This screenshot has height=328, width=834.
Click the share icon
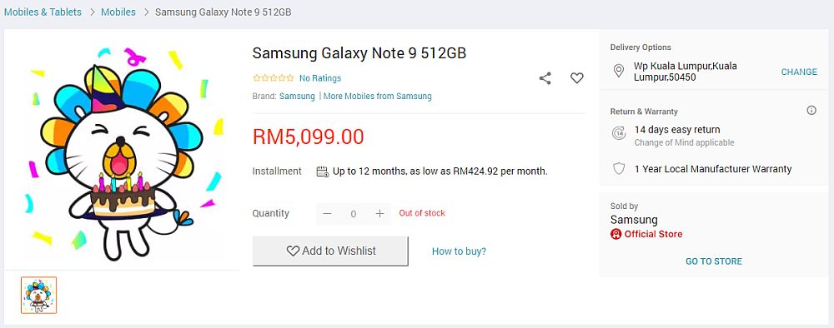(545, 78)
